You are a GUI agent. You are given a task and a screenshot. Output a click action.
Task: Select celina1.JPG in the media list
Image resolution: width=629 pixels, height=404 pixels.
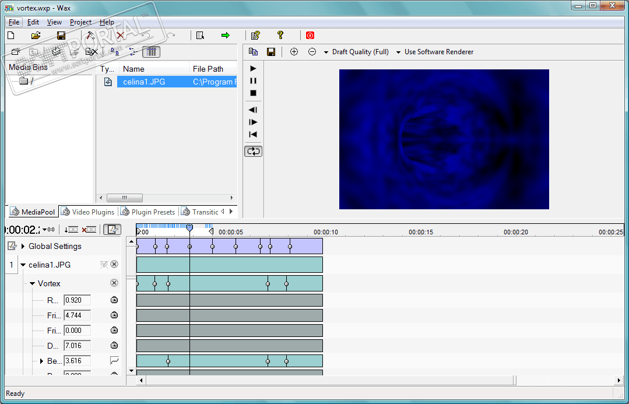[144, 82]
